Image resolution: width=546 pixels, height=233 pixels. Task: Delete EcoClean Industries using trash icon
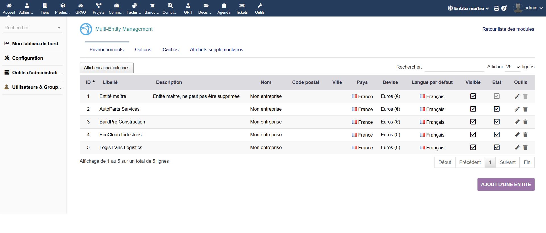(525, 135)
